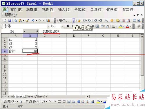Click the Fill Color paint bucket

click(x=121, y=26)
